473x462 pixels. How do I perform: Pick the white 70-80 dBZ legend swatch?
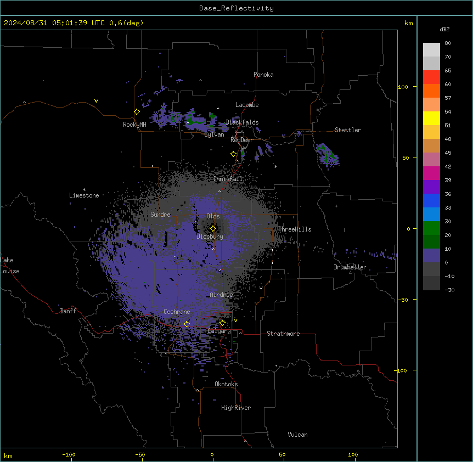pyautogui.click(x=431, y=50)
